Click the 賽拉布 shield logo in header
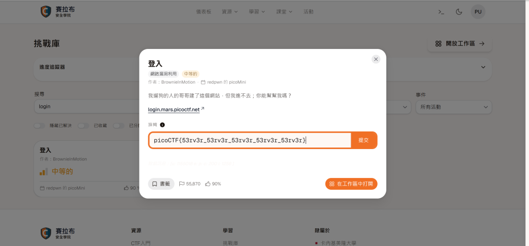The image size is (529, 246). pos(46,11)
